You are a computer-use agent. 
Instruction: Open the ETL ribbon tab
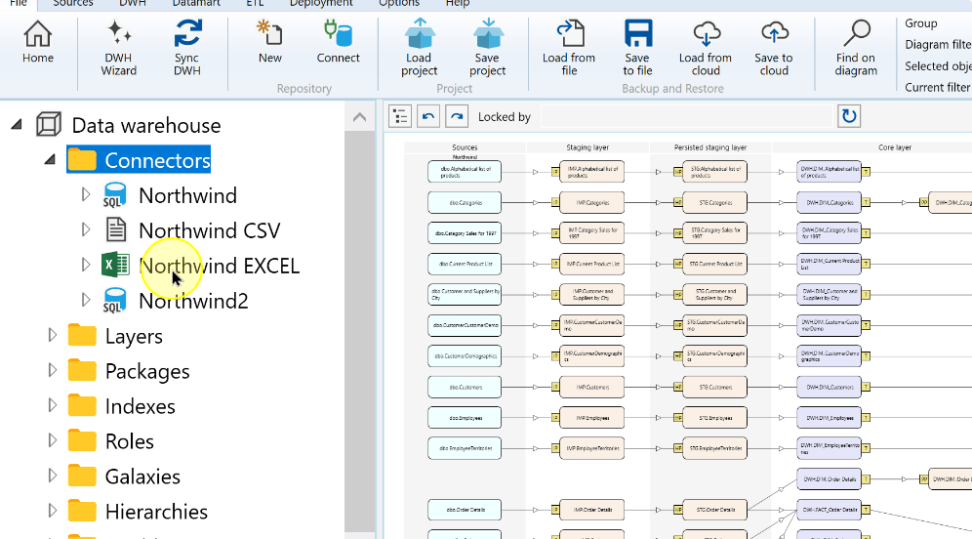255,4
